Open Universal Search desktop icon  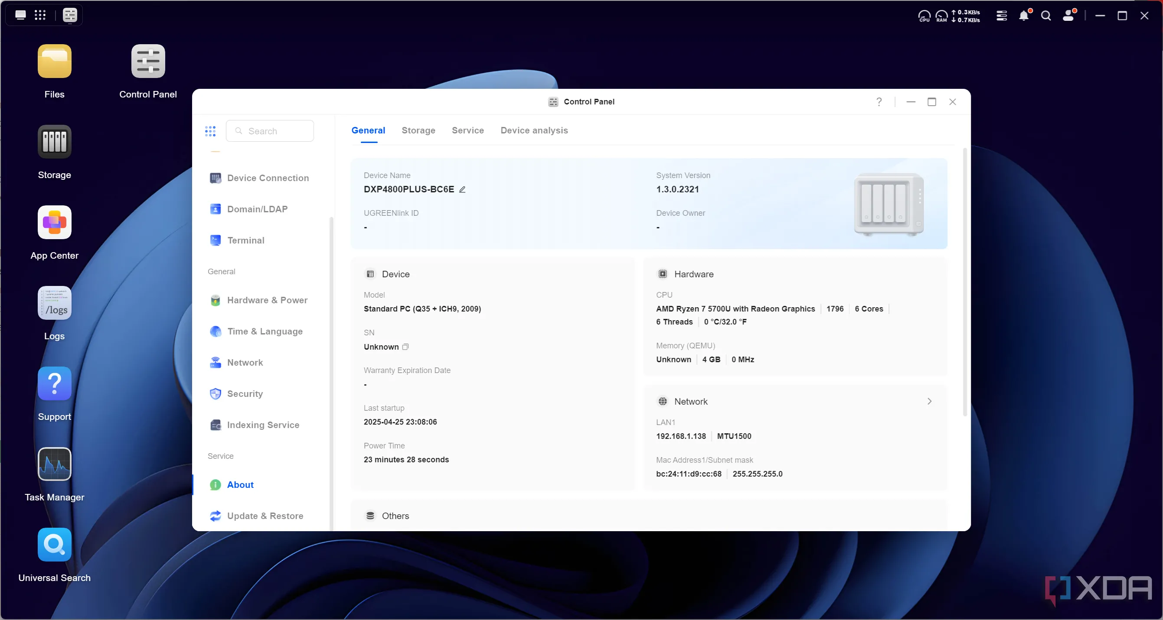point(54,545)
